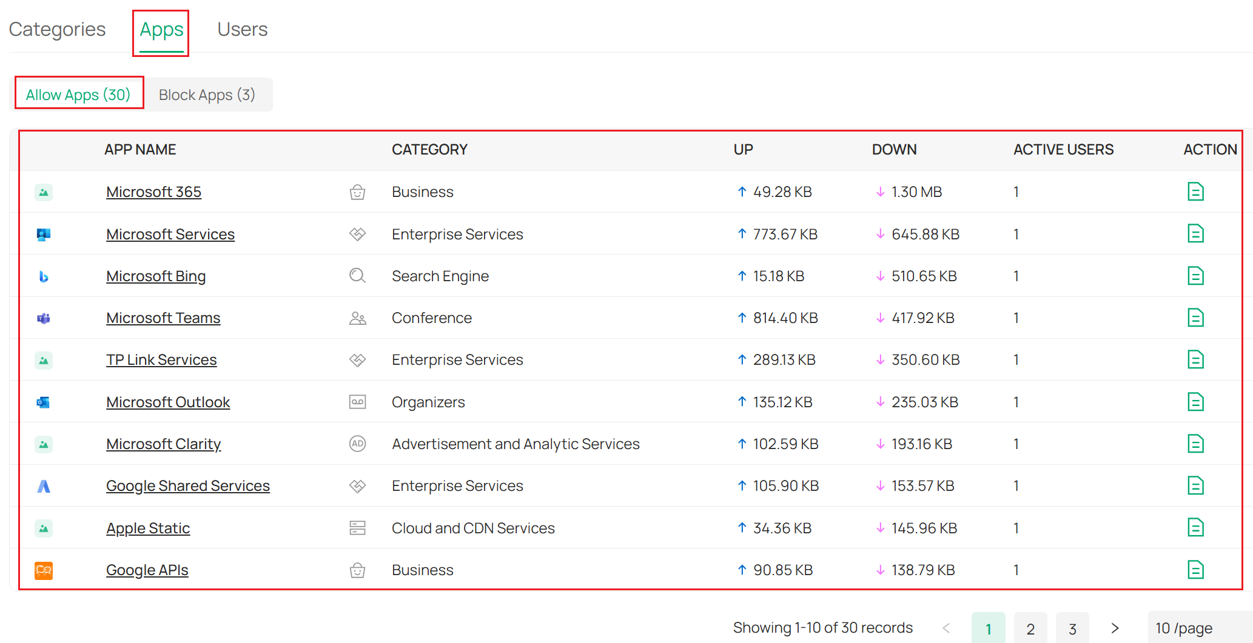Click the previous page chevron
This screenshot has width=1253, height=643.
[x=947, y=628]
